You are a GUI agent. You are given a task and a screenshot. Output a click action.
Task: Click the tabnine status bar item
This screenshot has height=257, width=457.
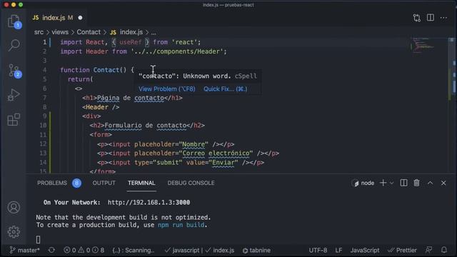pos(256,251)
